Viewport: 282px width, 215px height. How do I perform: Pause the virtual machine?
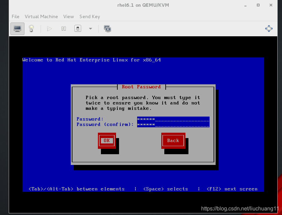[x=64, y=29]
